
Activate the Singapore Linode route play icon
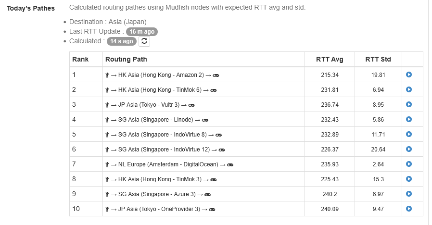409,119
